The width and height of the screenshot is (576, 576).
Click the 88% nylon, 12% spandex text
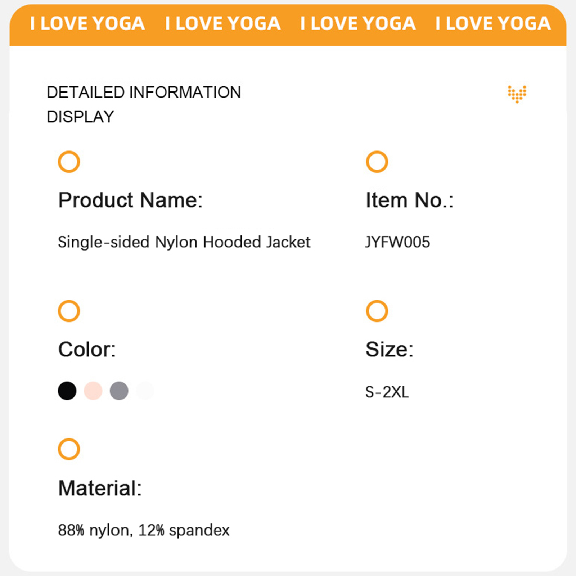click(x=144, y=530)
